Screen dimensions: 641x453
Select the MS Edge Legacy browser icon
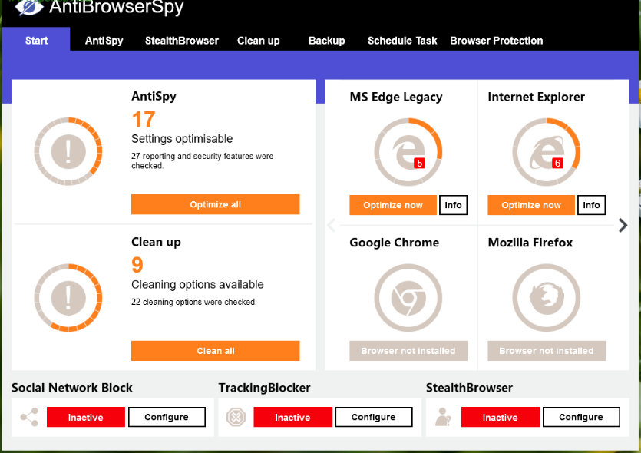click(x=408, y=152)
